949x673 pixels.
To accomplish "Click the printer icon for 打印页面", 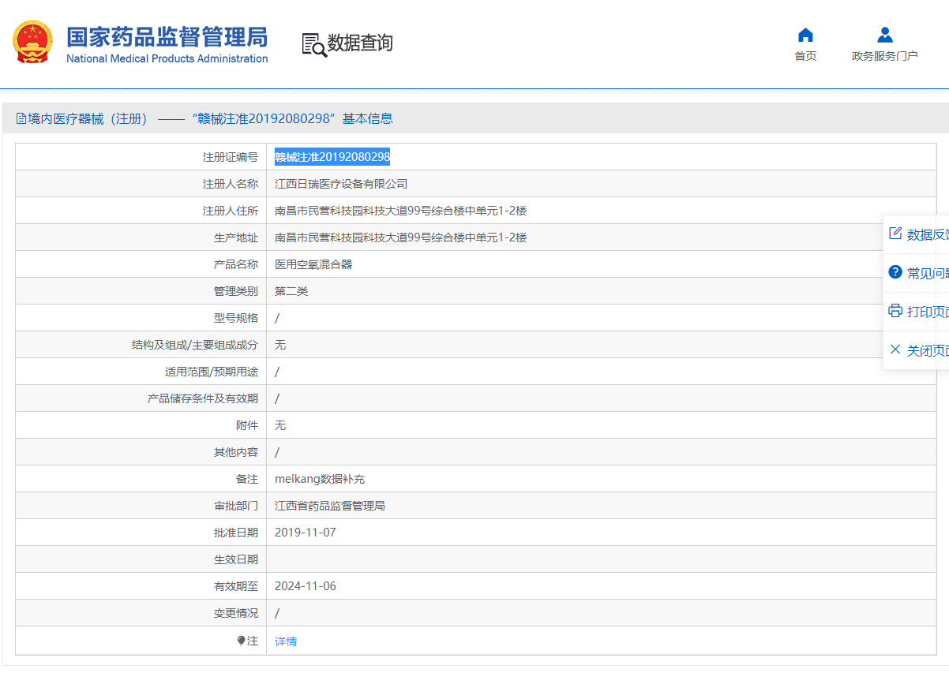I will point(895,311).
